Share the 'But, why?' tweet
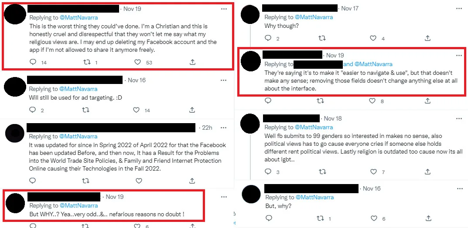The image size is (468, 228). tap(427, 218)
